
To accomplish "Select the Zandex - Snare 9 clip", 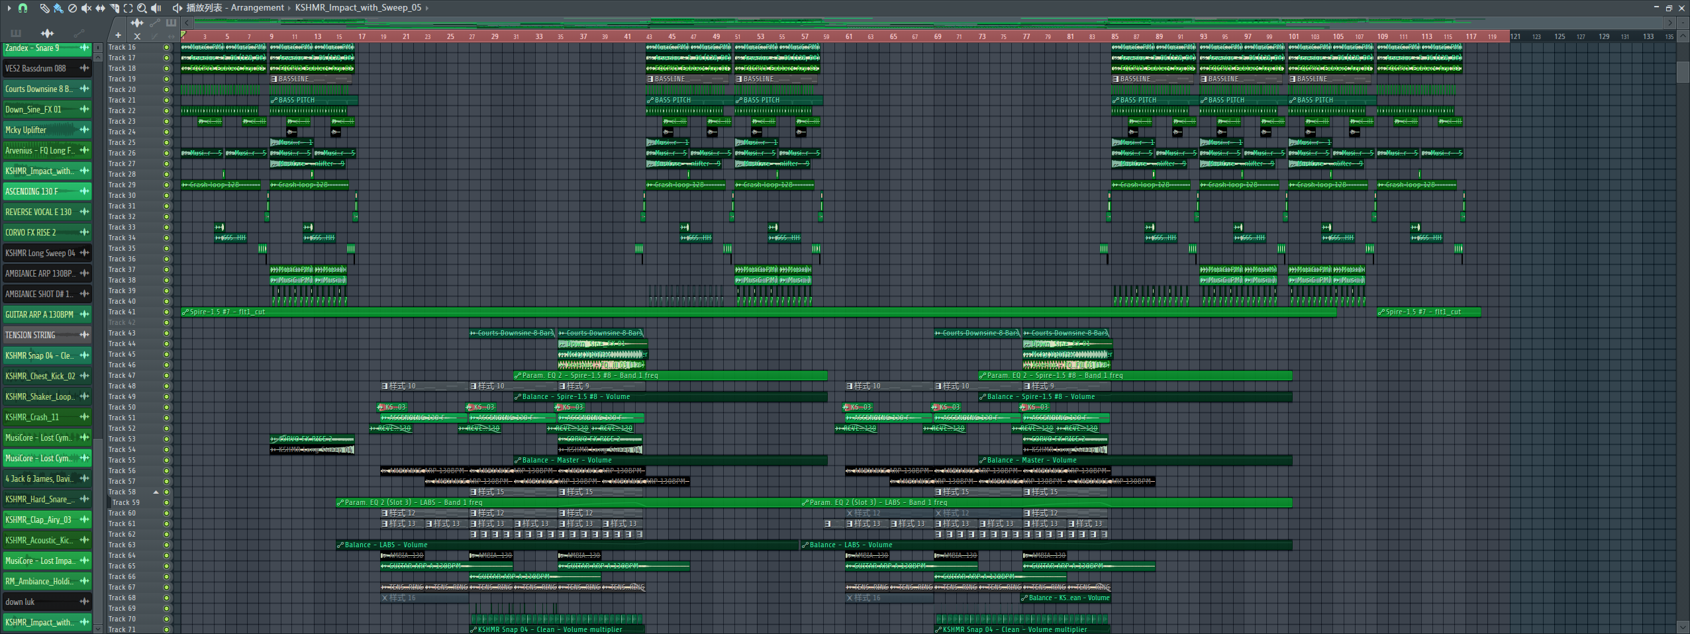I will tap(40, 48).
